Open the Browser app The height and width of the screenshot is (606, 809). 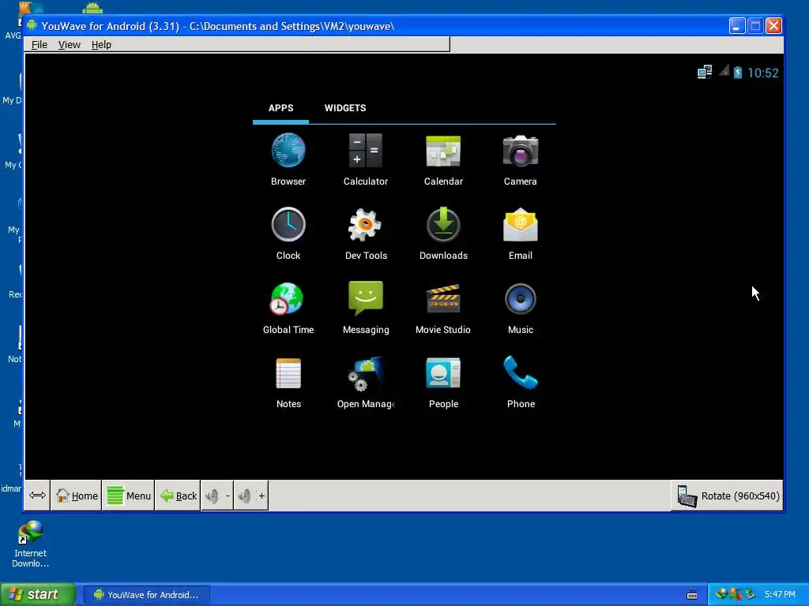click(x=288, y=159)
